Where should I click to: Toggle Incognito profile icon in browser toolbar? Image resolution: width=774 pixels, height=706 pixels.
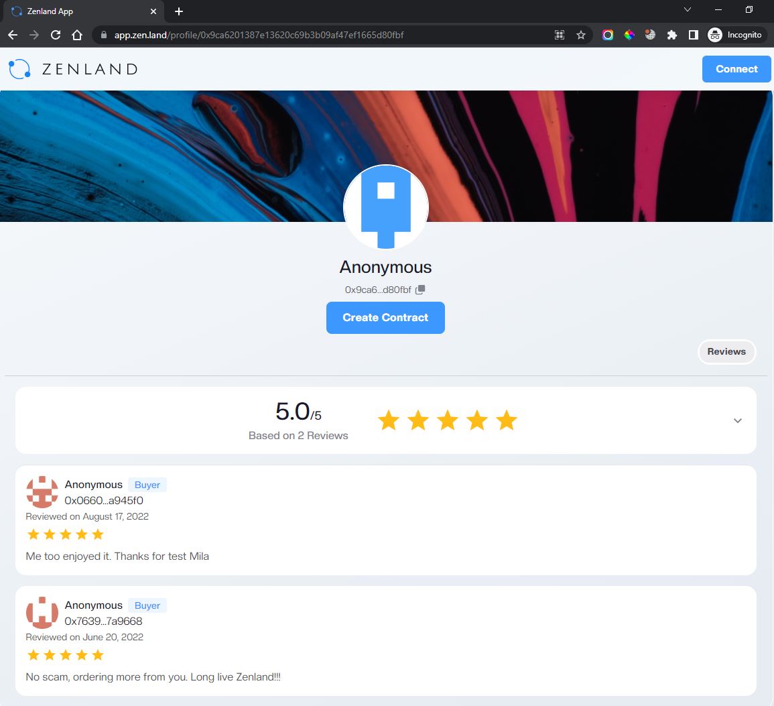point(714,35)
